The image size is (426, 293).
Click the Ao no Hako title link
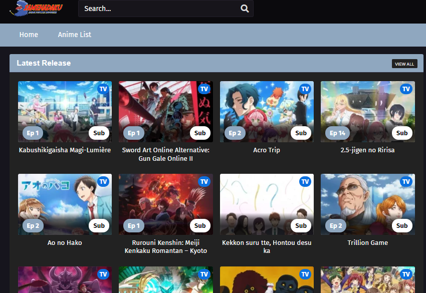65,242
